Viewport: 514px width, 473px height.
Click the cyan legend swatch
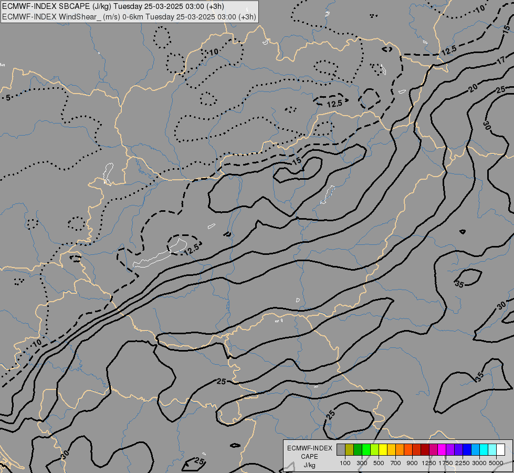click(484, 450)
